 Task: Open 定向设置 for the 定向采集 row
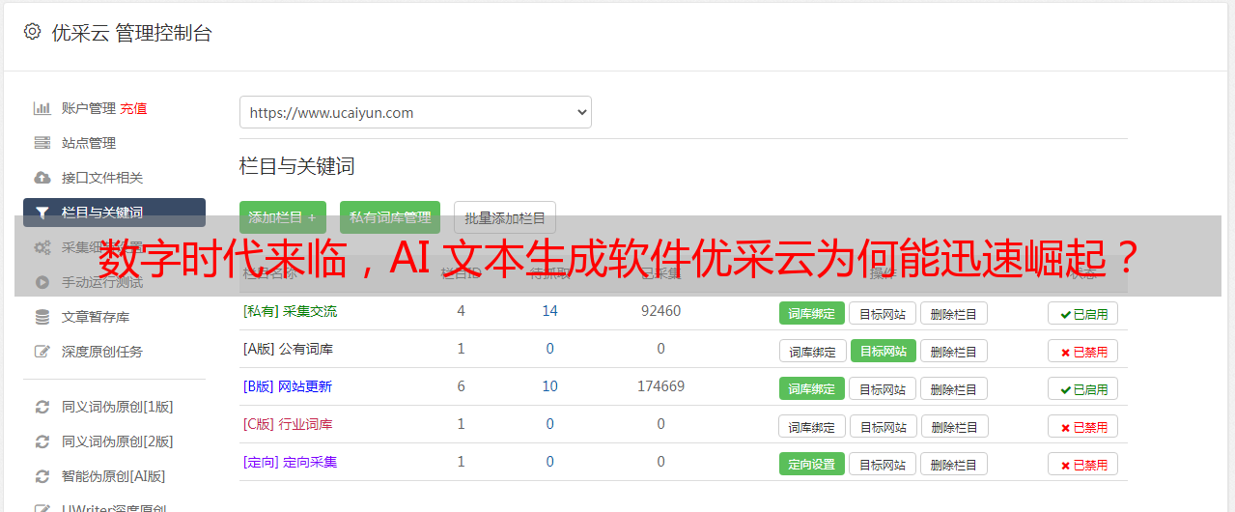point(812,464)
